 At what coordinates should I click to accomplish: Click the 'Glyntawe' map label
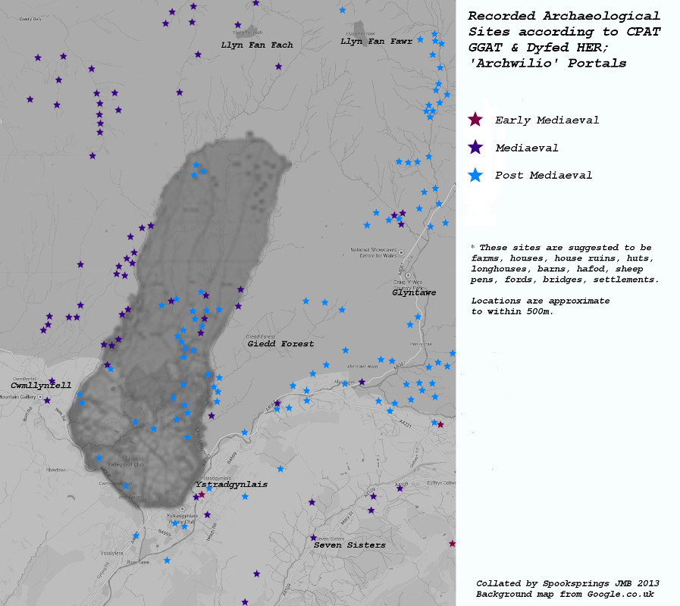click(x=414, y=292)
